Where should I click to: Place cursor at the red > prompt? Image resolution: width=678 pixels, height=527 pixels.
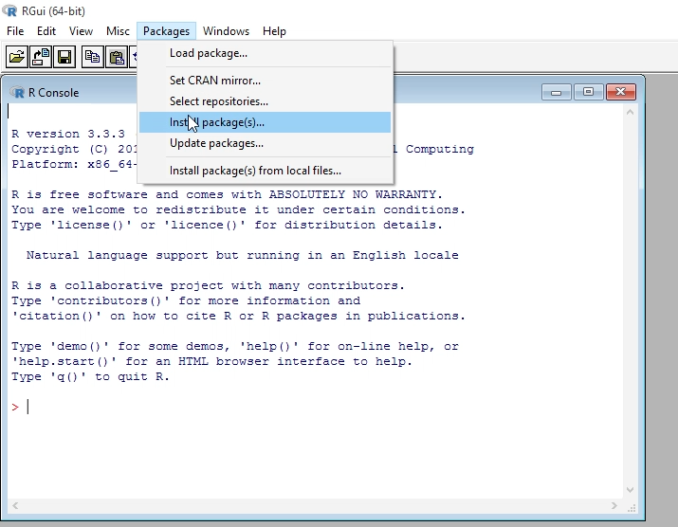pyautogui.click(x=15, y=408)
